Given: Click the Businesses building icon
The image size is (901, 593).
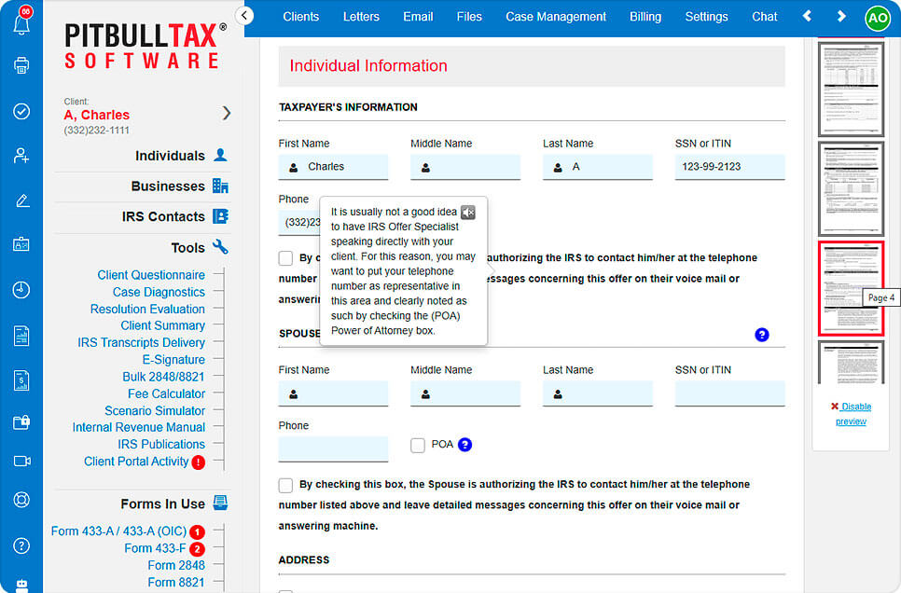Looking at the screenshot, I should click(x=220, y=186).
